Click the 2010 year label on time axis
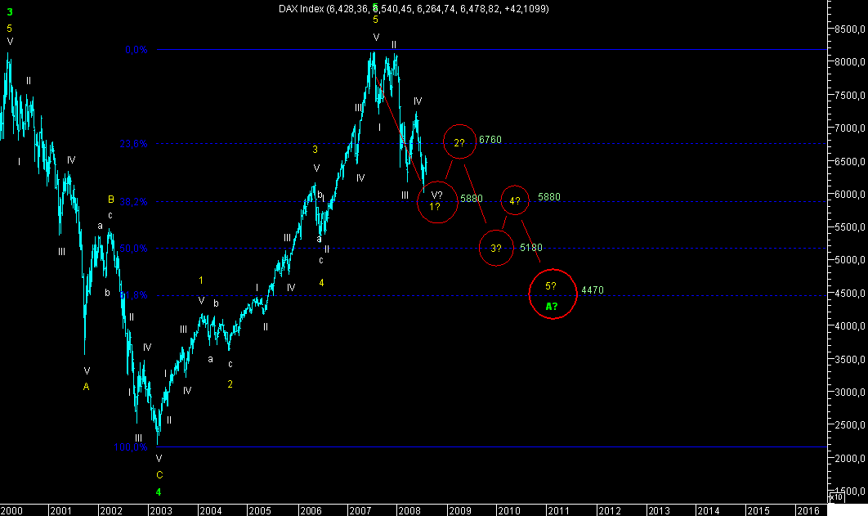868x516 pixels. click(508, 510)
